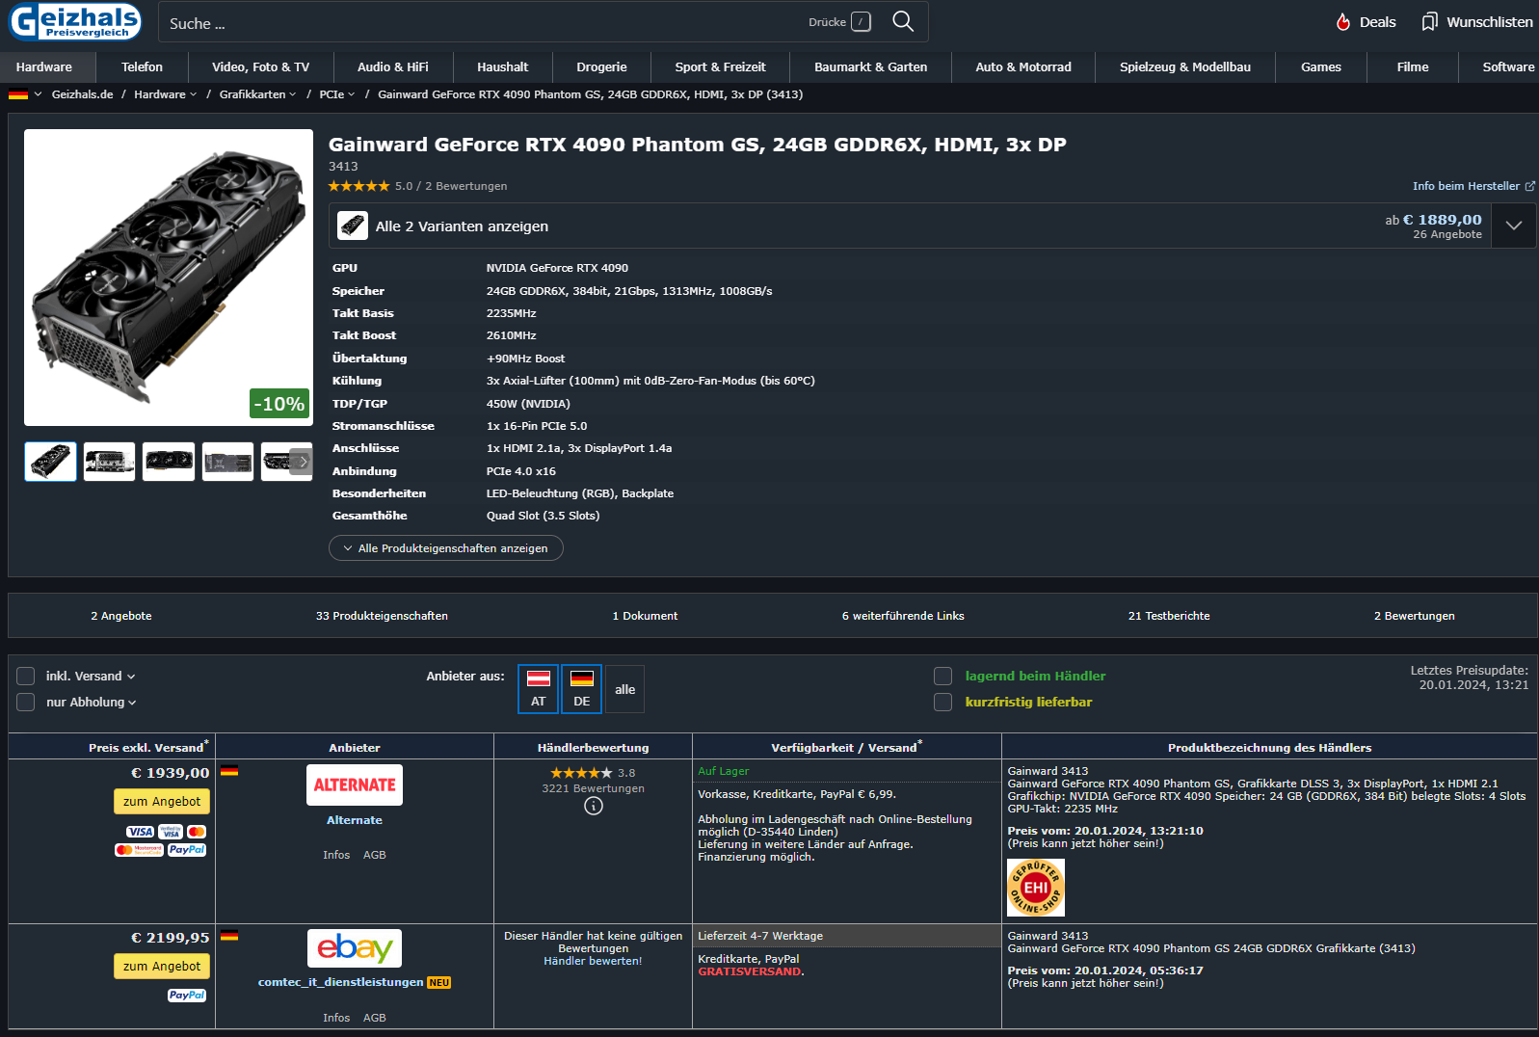Open the 1 Dokument tab

[645, 616]
